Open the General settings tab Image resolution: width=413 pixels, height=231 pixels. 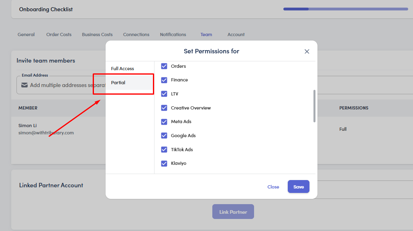(26, 34)
